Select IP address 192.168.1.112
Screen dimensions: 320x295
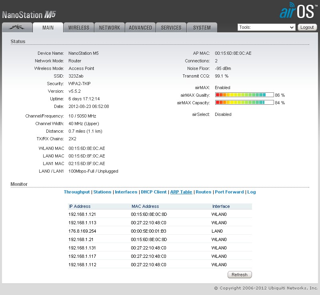[x=82, y=265]
